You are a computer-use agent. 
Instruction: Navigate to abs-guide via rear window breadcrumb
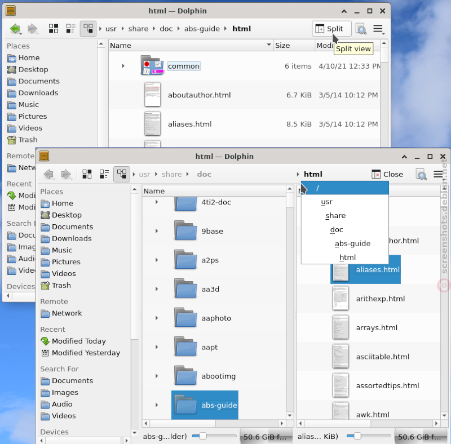[x=202, y=29]
